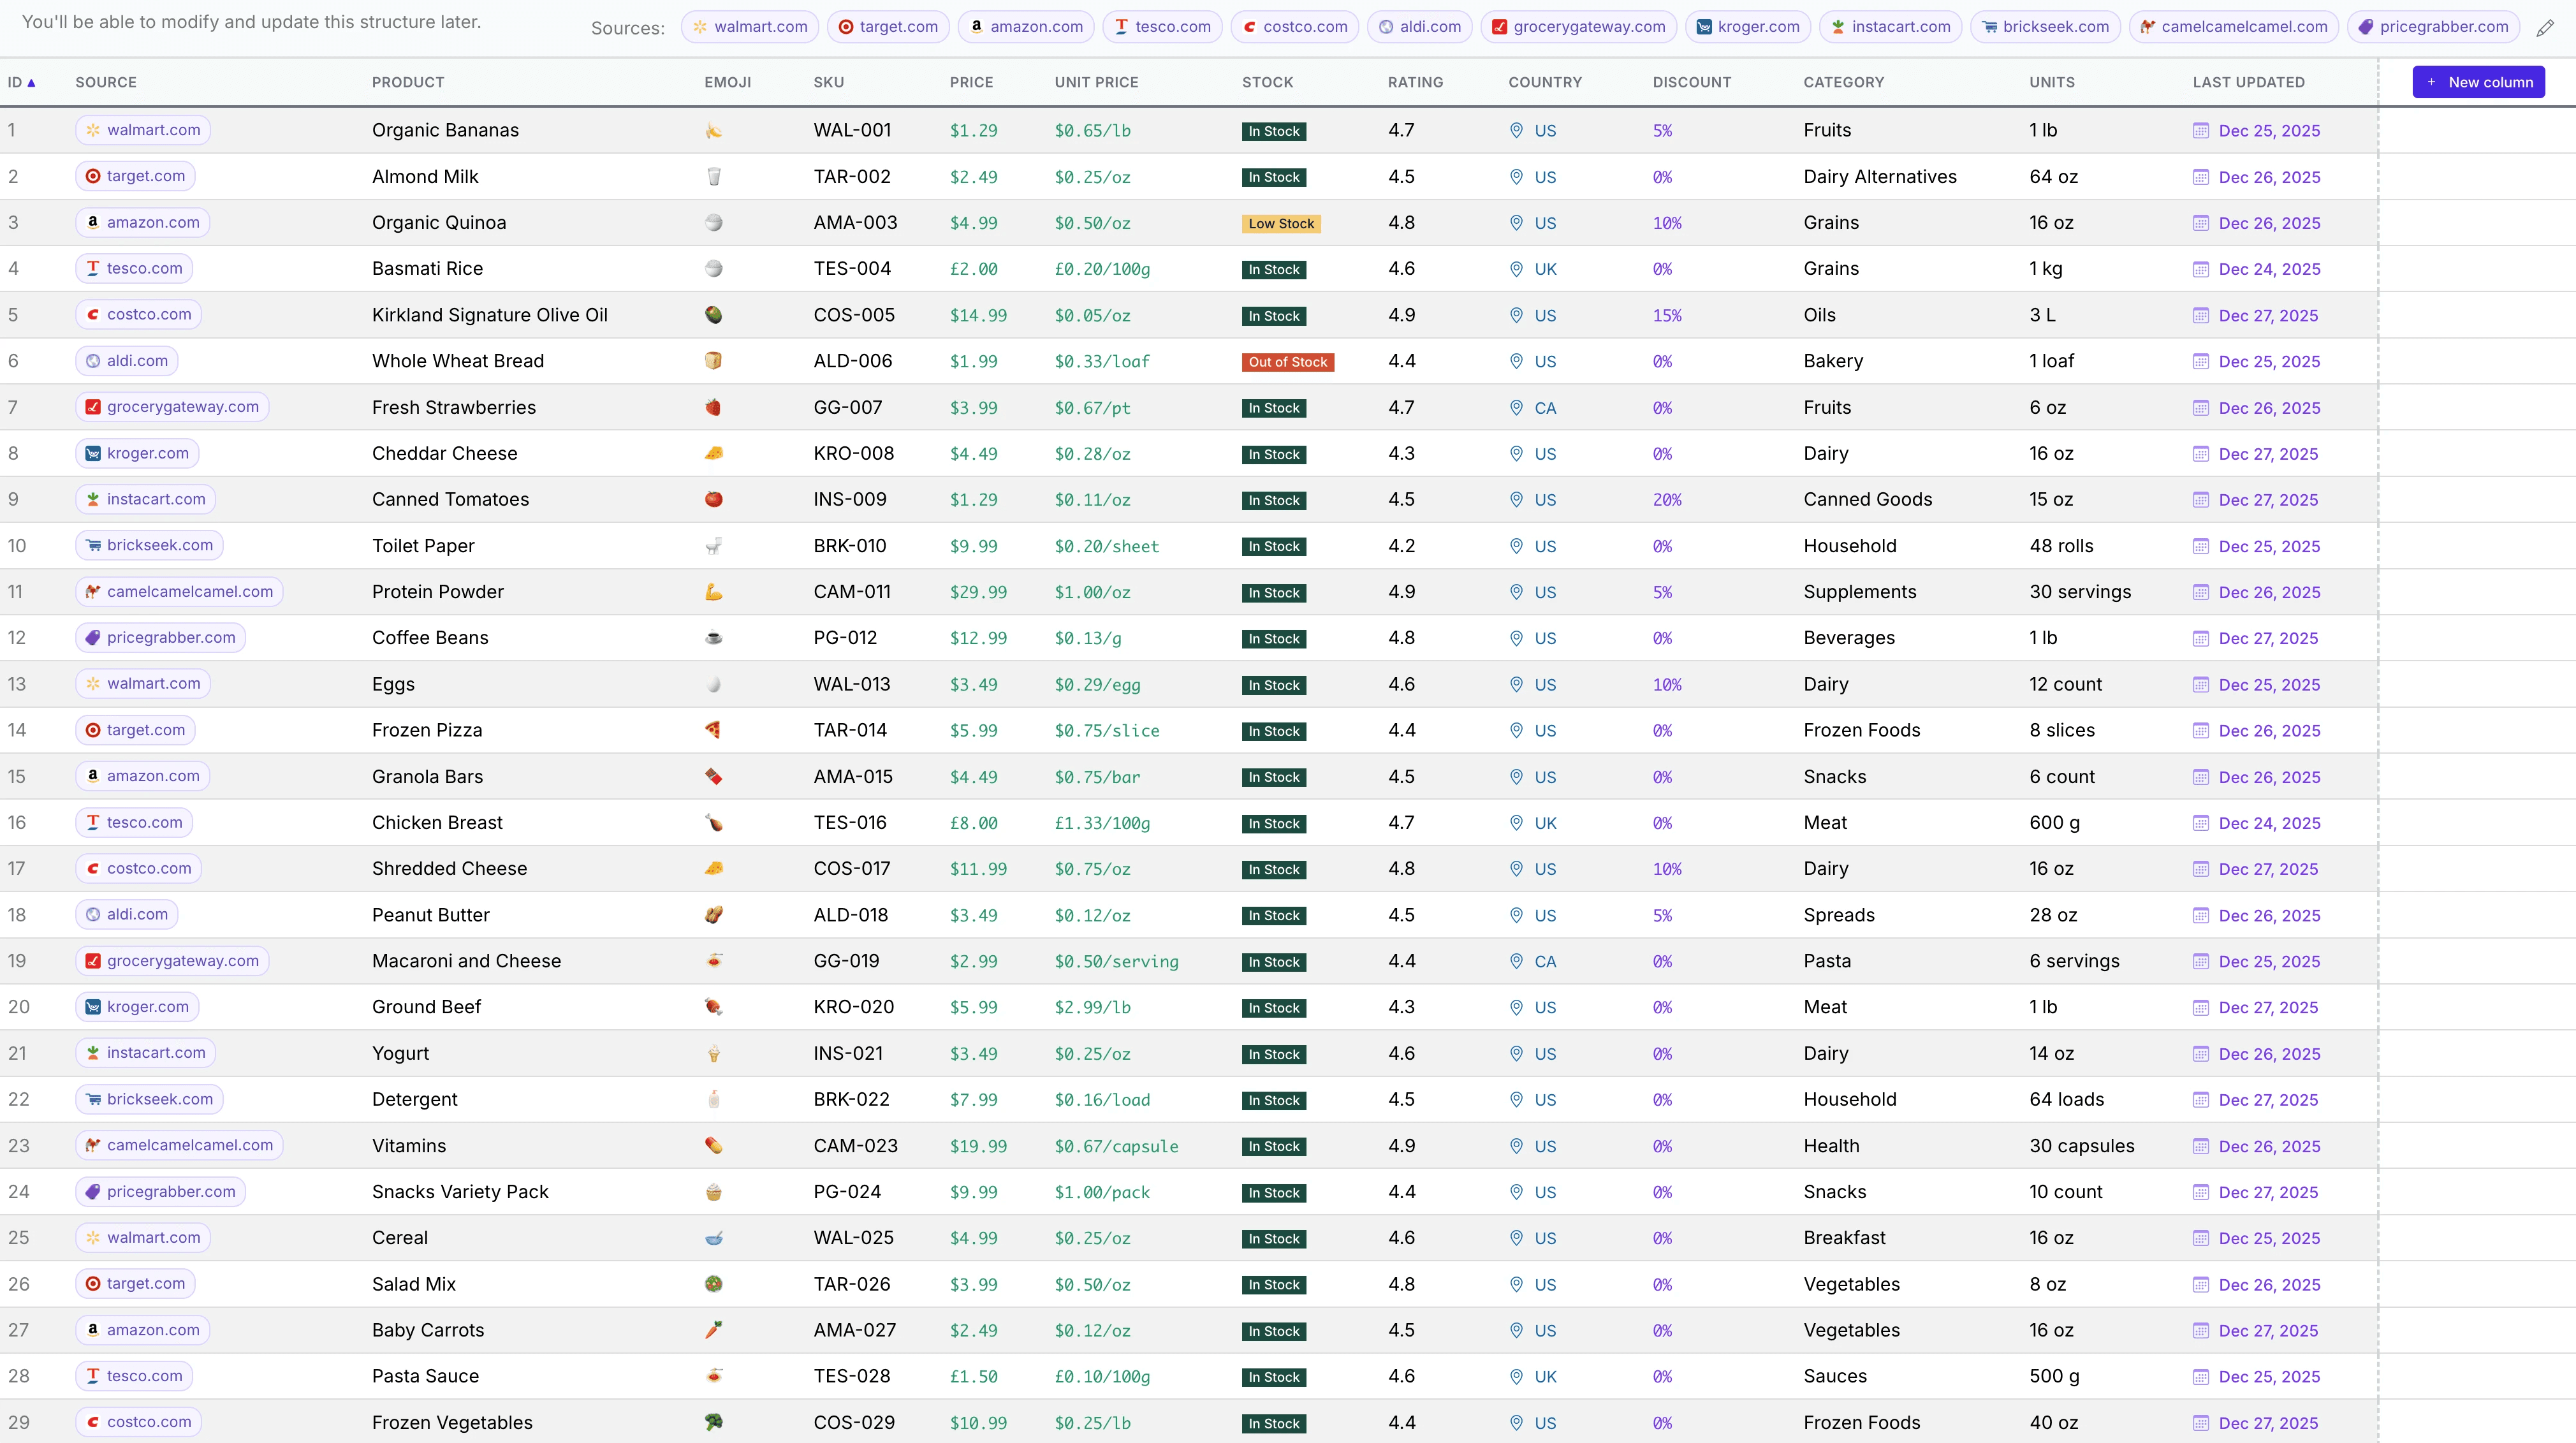Click calendar icon in row 1 Last Updated

(x=2200, y=131)
